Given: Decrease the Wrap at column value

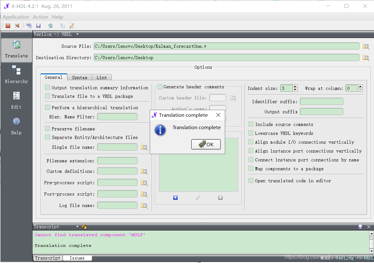Looking at the screenshot, I should pyautogui.click(x=360, y=90).
